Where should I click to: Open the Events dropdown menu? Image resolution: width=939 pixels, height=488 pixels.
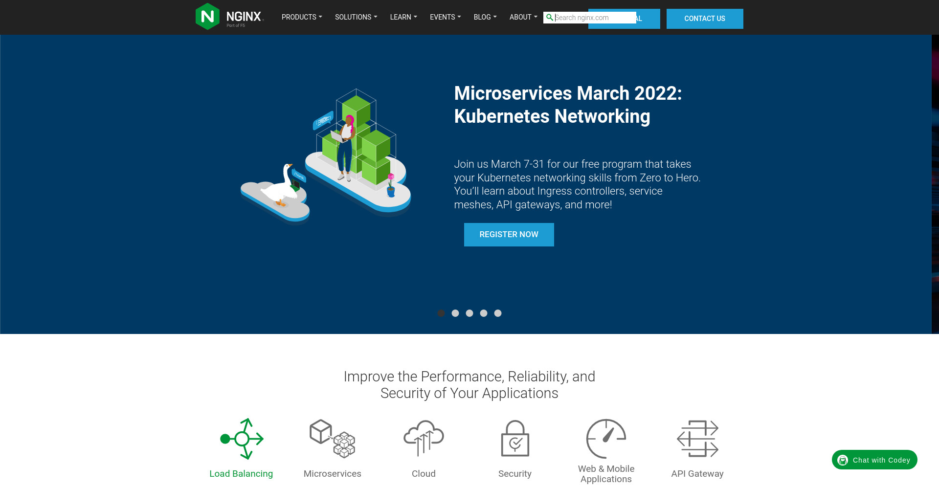[445, 17]
